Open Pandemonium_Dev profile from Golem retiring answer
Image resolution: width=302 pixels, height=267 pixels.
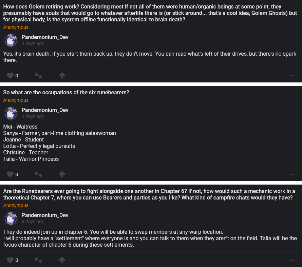45,37
